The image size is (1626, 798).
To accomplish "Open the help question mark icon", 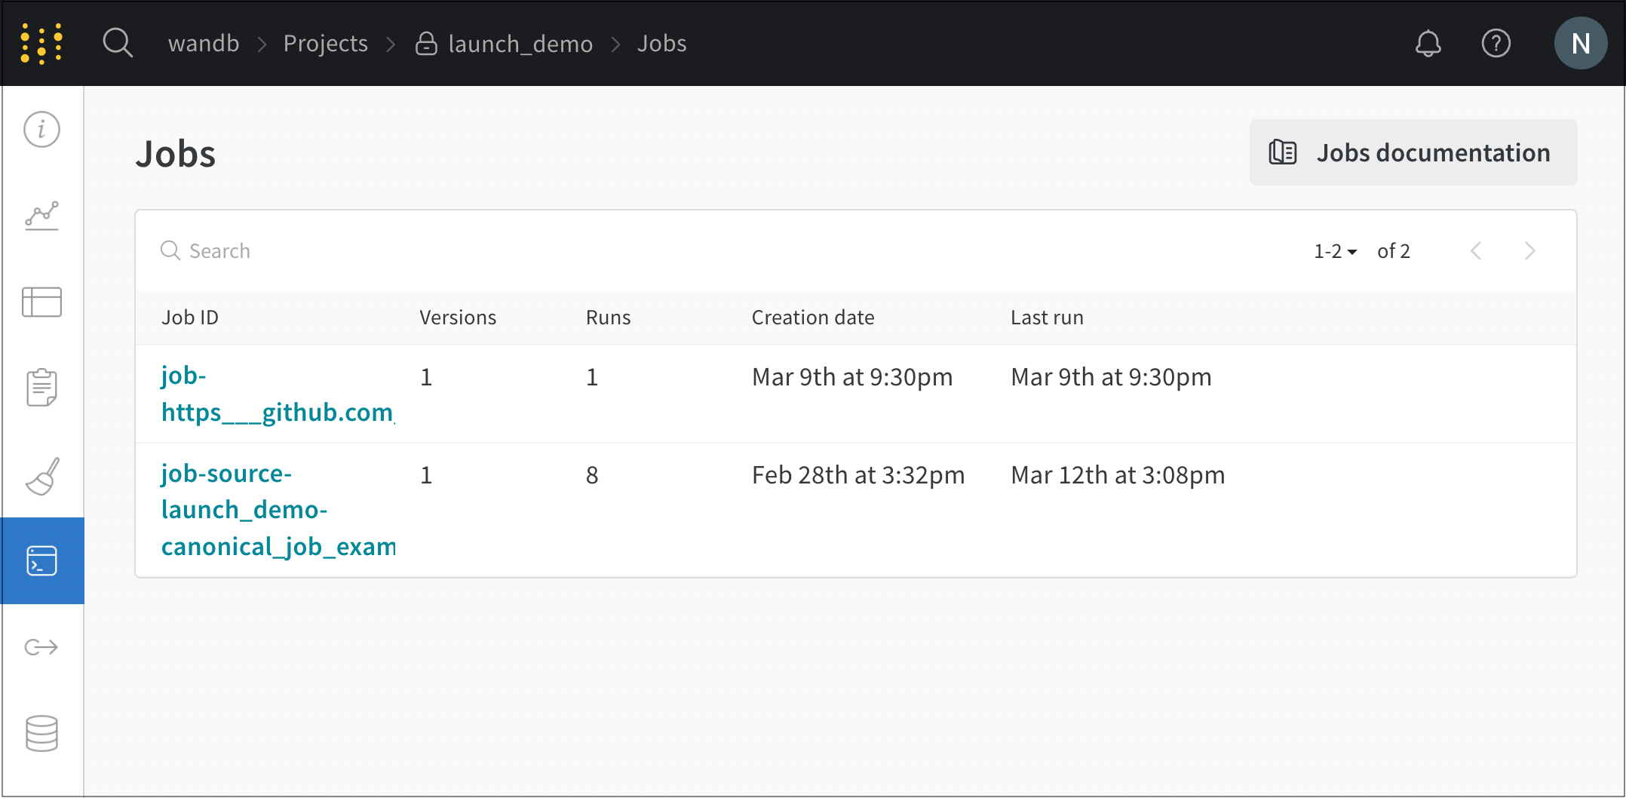I will tap(1496, 44).
